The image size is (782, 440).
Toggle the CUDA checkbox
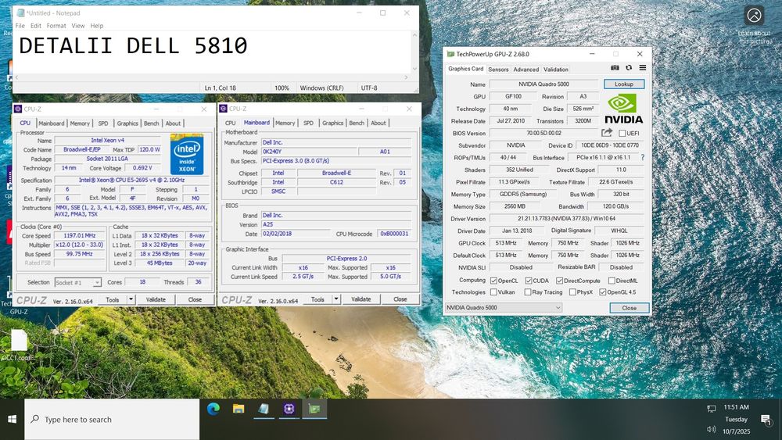pyautogui.click(x=529, y=281)
